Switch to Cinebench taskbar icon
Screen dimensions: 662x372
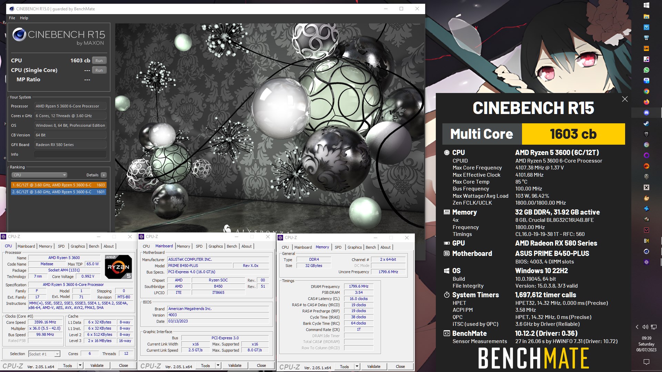[x=646, y=251]
